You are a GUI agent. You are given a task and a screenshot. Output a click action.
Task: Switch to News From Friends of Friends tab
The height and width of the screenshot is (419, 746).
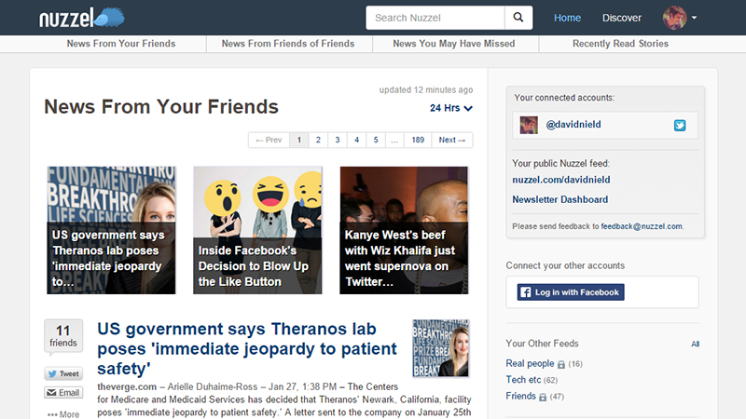pos(288,44)
